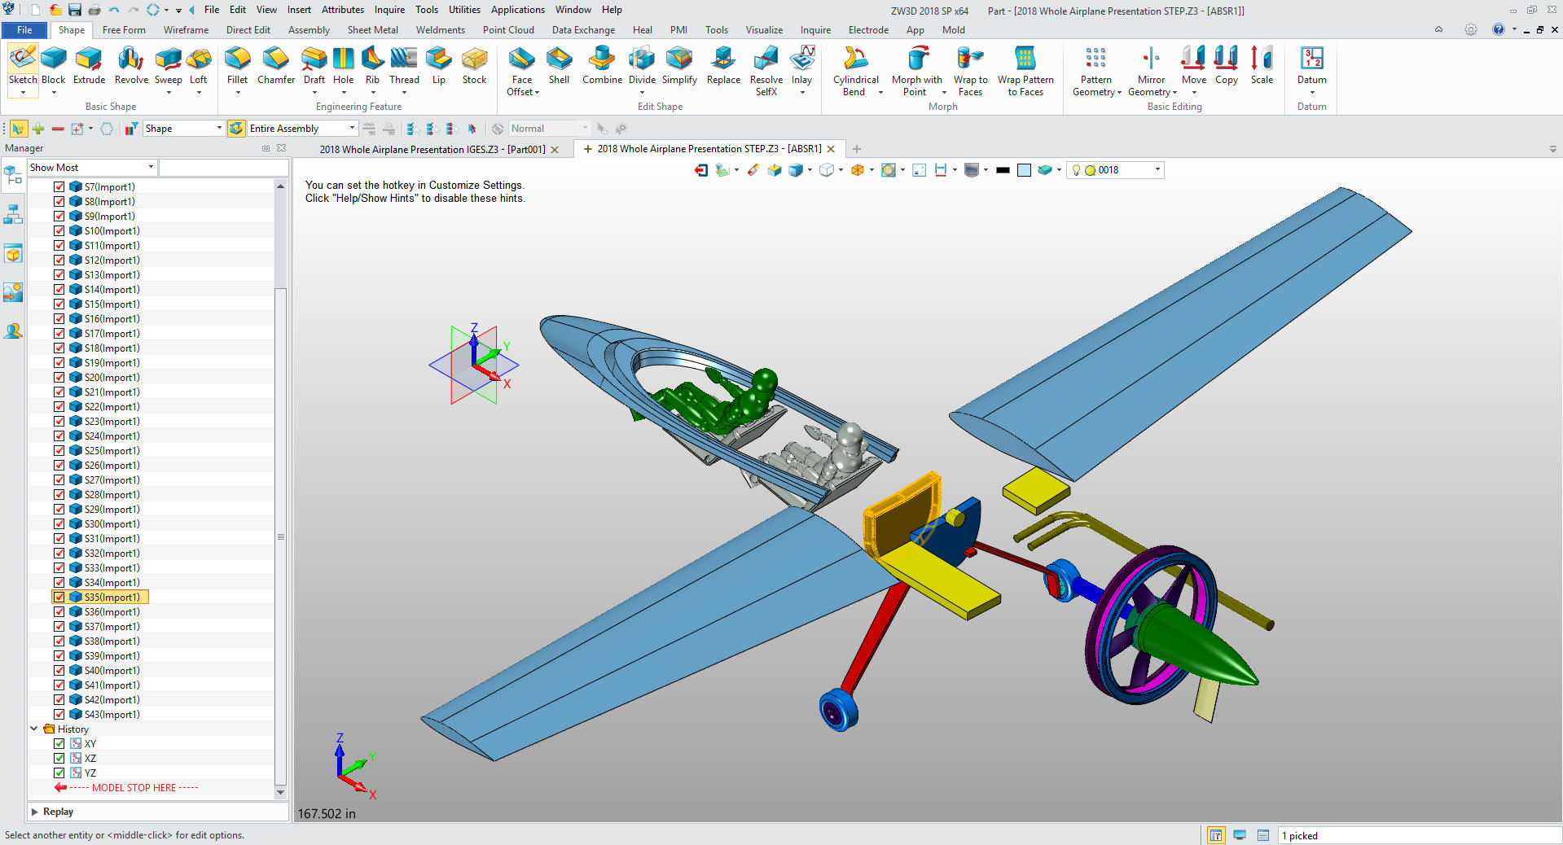Open the Sheet Metal ribbon tab
Viewport: 1563px width, 845px height.
point(372,30)
